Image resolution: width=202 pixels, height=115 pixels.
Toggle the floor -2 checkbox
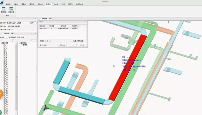tap(5, 49)
